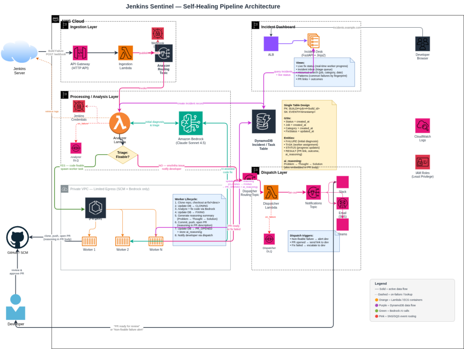Select the IAM Roles (Least Privilege) icon
464x349 pixels.
coord(422,162)
